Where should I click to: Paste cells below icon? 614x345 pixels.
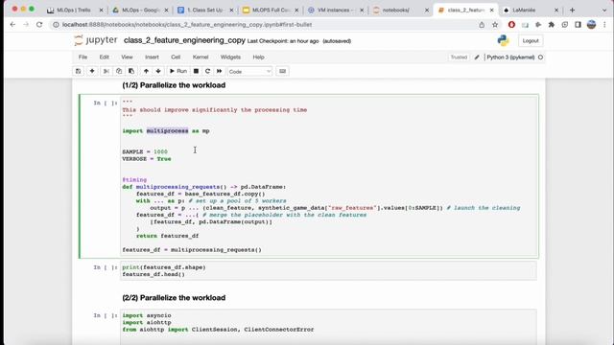pos(131,71)
